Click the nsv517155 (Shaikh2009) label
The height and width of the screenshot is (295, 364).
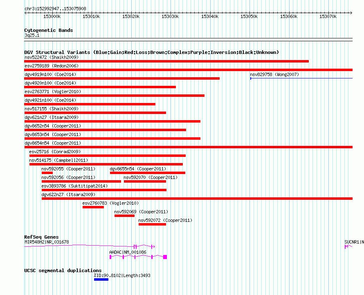click(52, 109)
